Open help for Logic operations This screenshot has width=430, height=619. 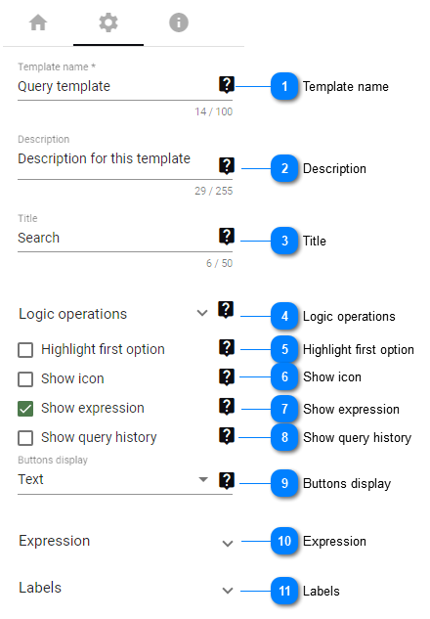click(x=226, y=310)
